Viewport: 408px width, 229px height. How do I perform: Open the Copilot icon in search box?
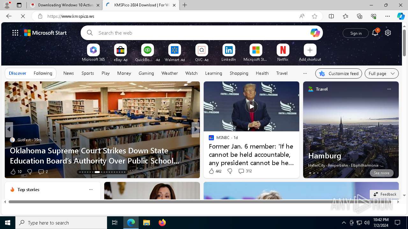pyautogui.click(x=315, y=33)
